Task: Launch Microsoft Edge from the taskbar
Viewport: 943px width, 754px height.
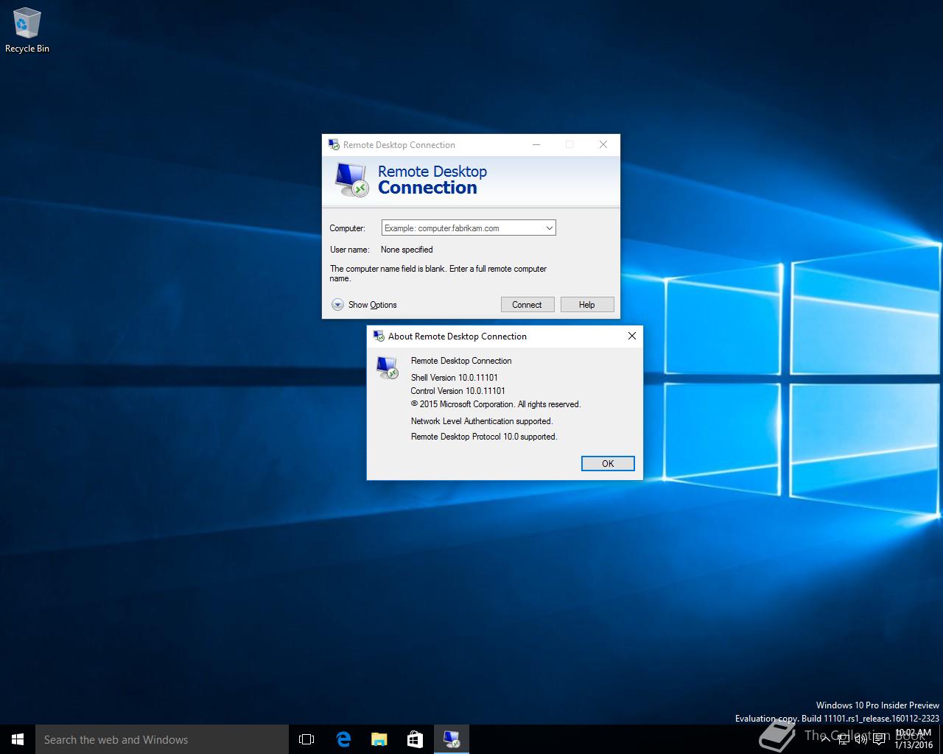Action: (x=343, y=739)
